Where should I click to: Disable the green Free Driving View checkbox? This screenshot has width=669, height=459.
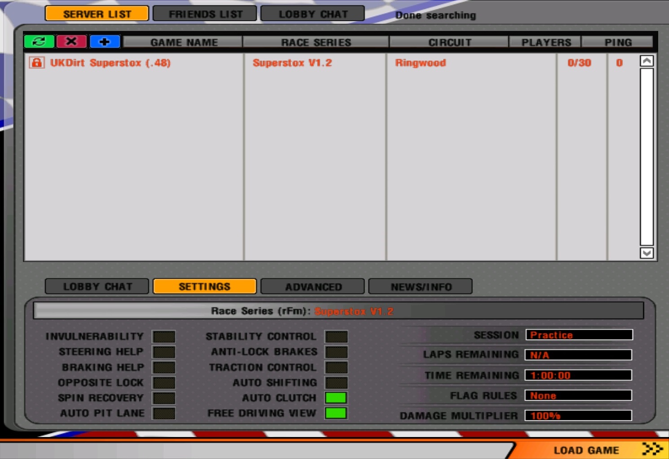[x=336, y=413]
